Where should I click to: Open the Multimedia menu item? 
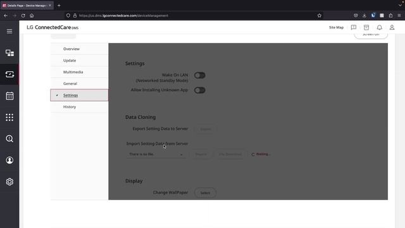click(x=79, y=72)
